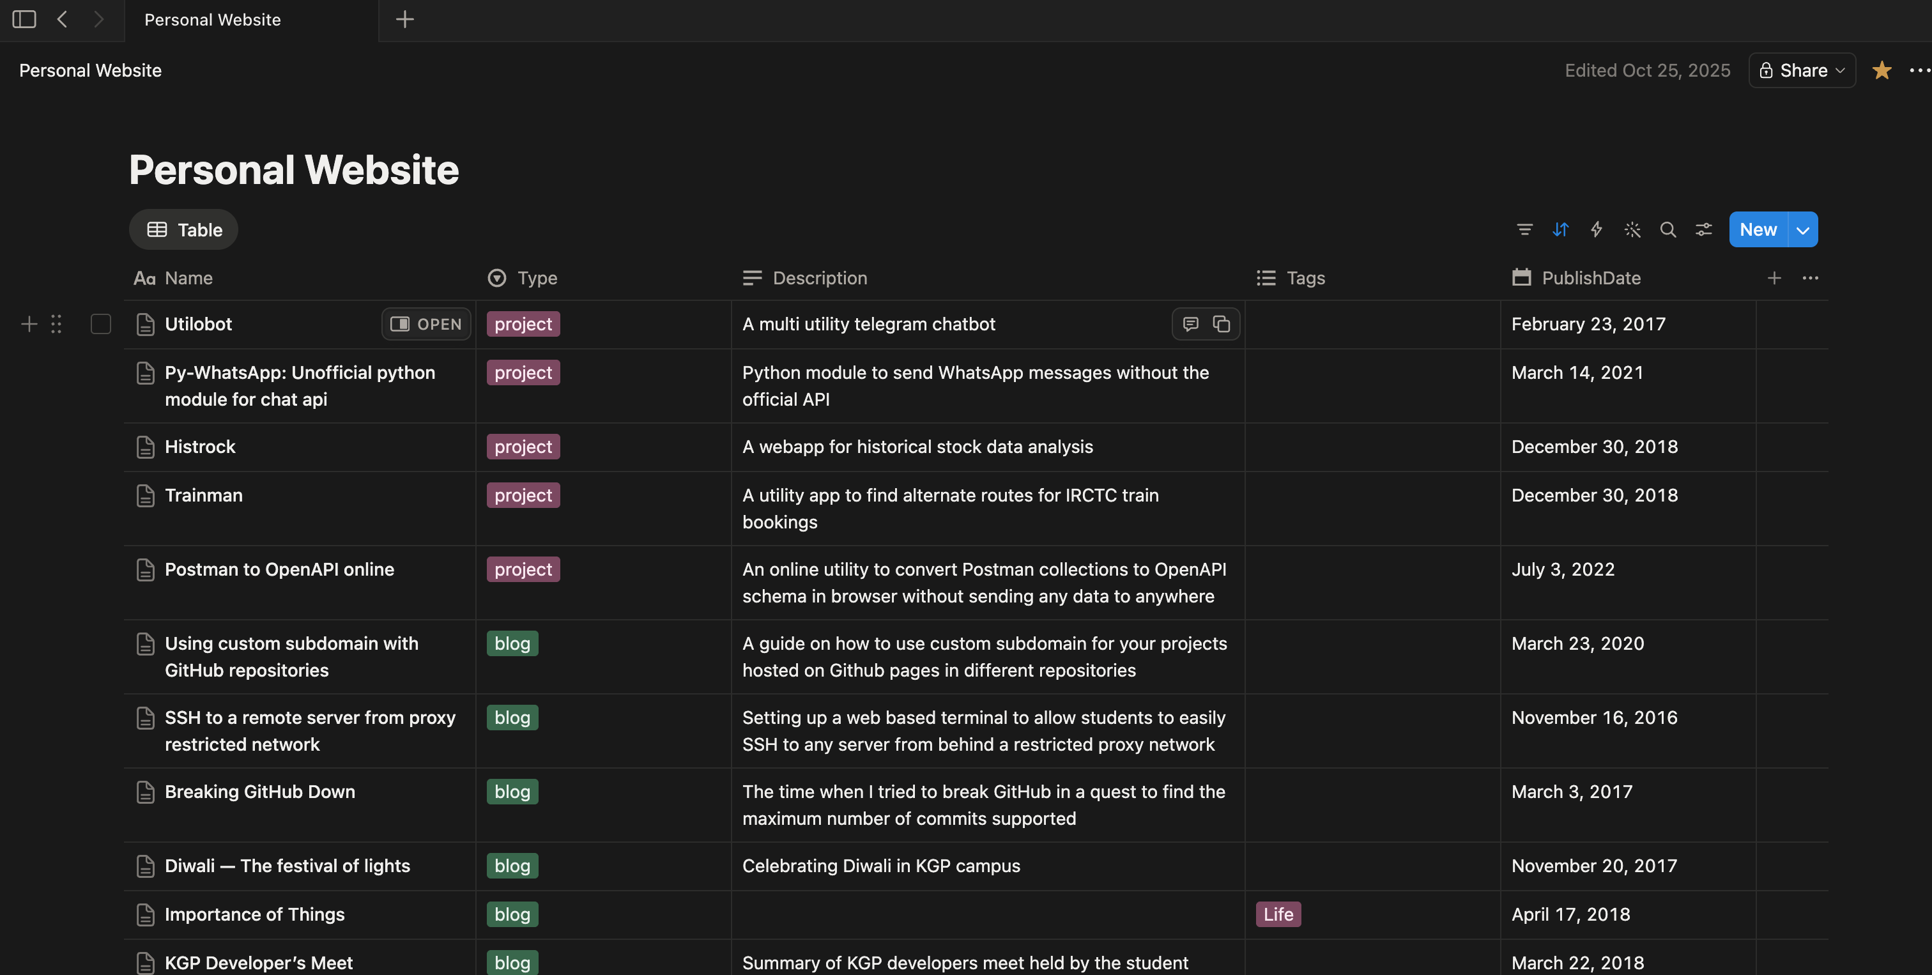Click the OPEN button on Utilobot
The image size is (1932, 975).
pyautogui.click(x=426, y=324)
